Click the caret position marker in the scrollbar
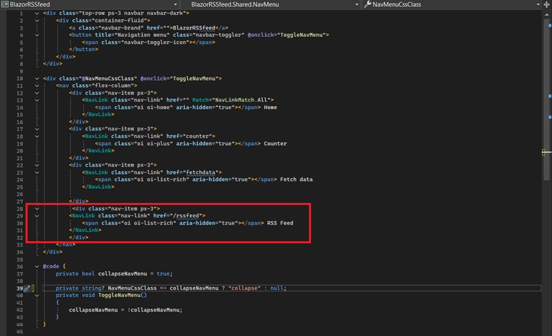Screen dimensions: 552x336 click(x=546, y=152)
